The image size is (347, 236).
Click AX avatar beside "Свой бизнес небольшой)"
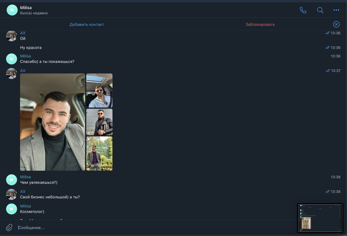pyautogui.click(x=12, y=194)
